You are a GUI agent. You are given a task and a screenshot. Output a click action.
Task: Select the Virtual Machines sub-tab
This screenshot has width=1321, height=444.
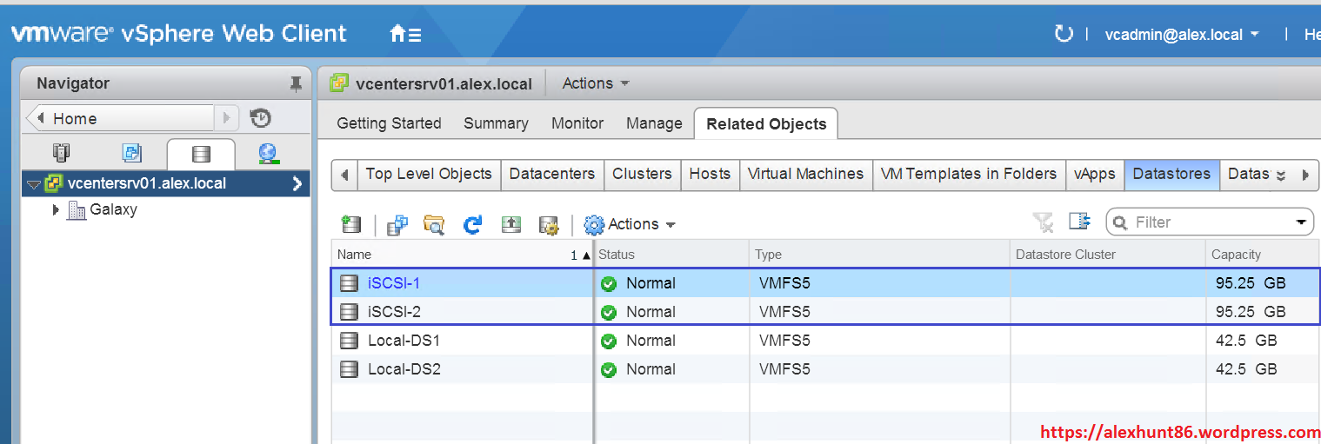pyautogui.click(x=805, y=174)
